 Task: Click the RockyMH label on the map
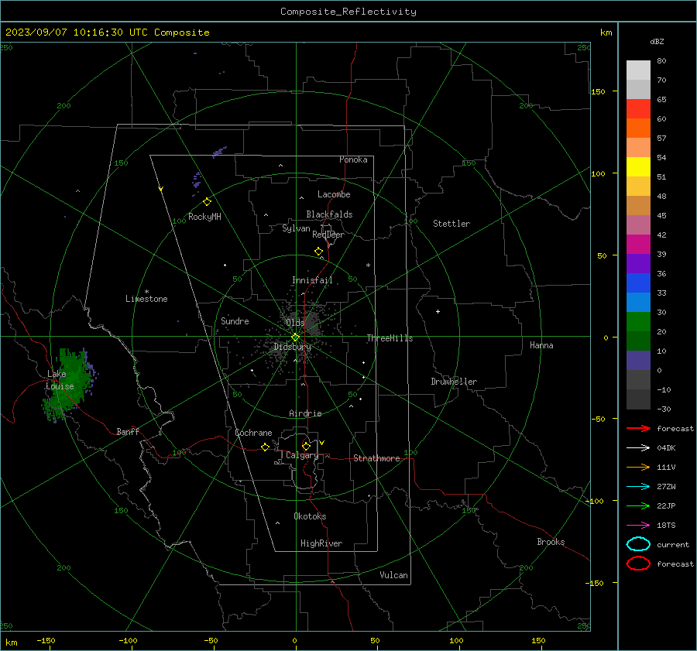coord(204,217)
